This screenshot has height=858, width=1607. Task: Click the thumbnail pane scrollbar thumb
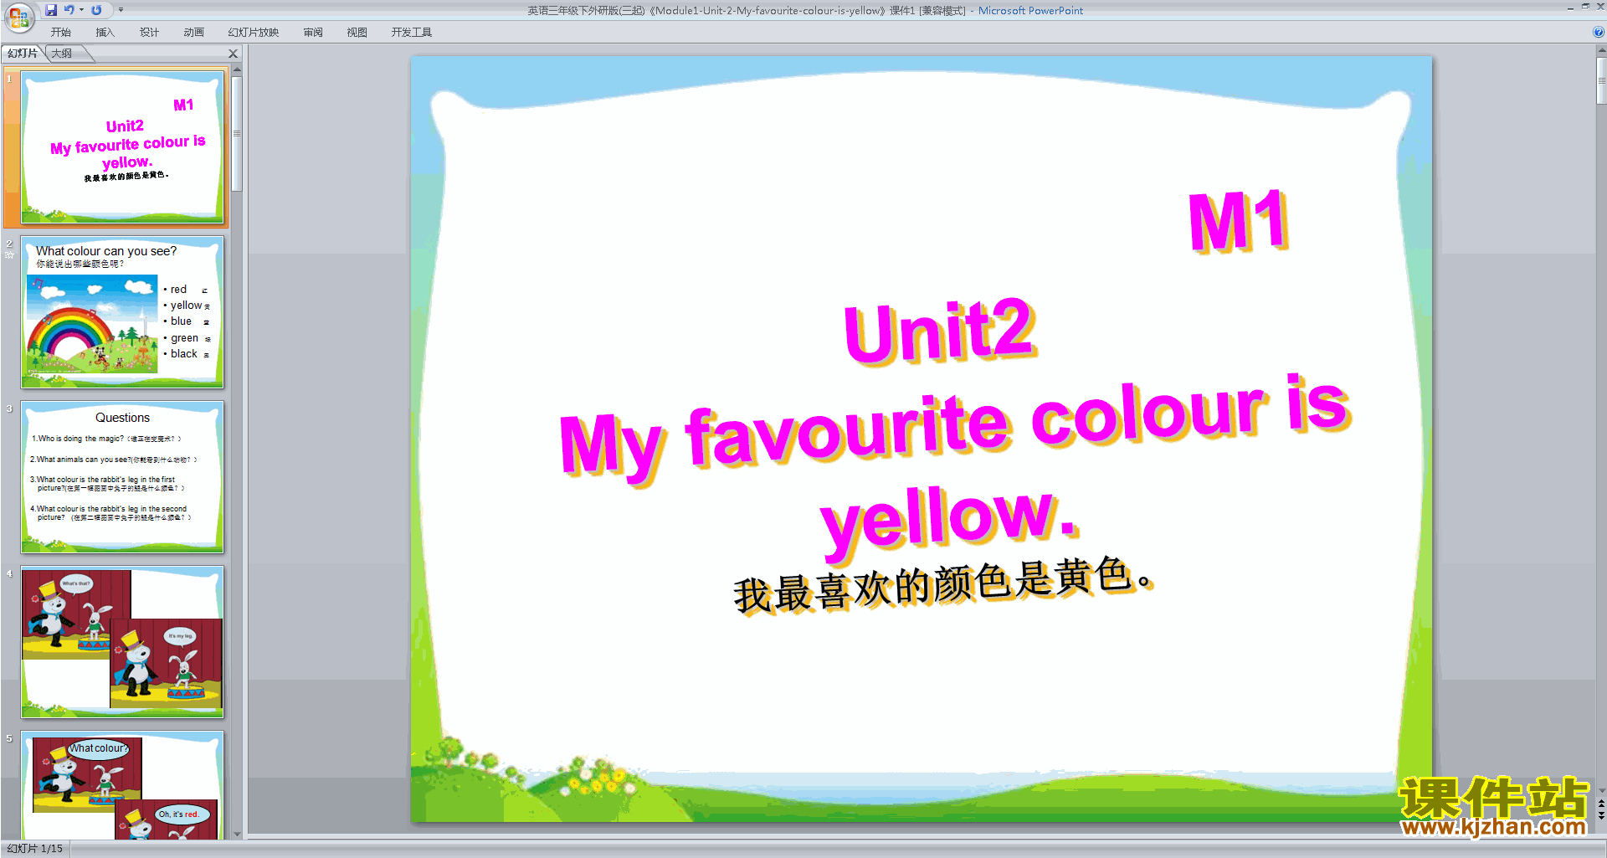point(237,134)
